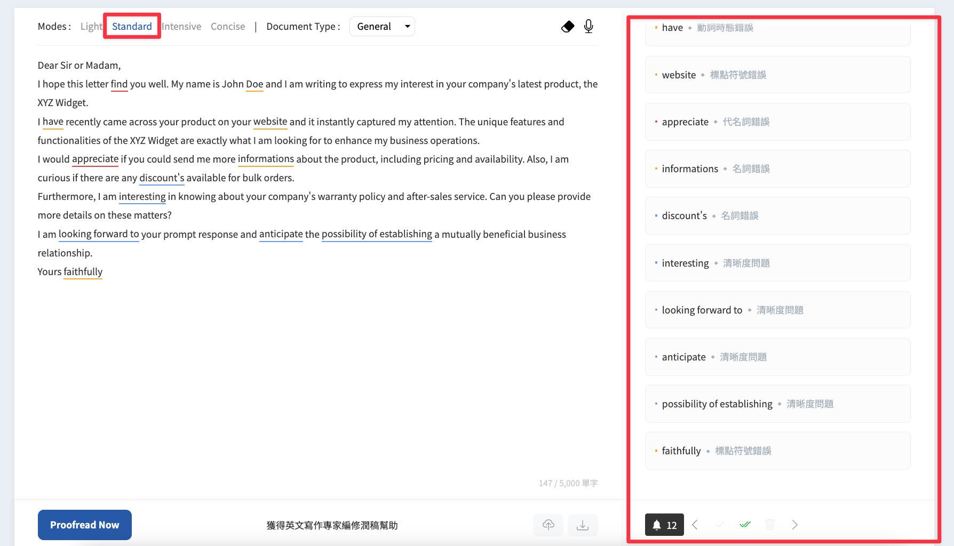The image size is (954, 546).
Task: Switch to Concise mode
Action: (x=228, y=27)
